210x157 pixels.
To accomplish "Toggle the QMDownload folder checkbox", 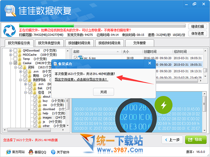I will point(15,51).
